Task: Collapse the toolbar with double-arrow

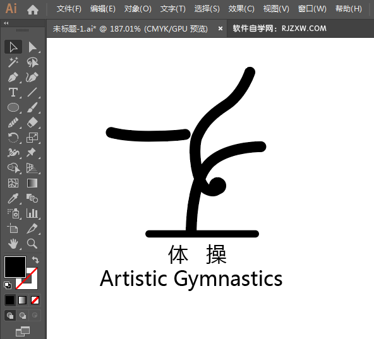Action: 6,23
